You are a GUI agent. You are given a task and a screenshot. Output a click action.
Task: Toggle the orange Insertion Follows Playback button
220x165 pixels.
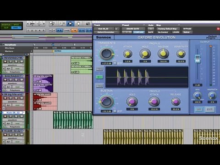pos(74,30)
